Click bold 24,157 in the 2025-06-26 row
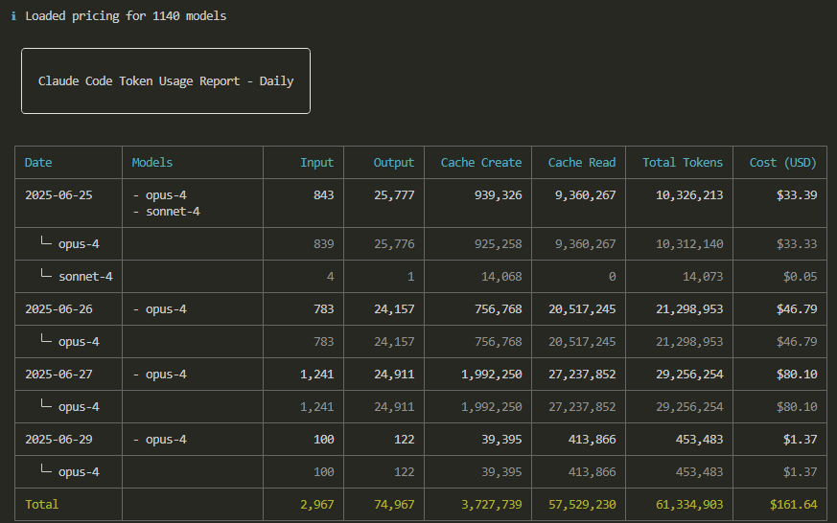 click(x=394, y=309)
